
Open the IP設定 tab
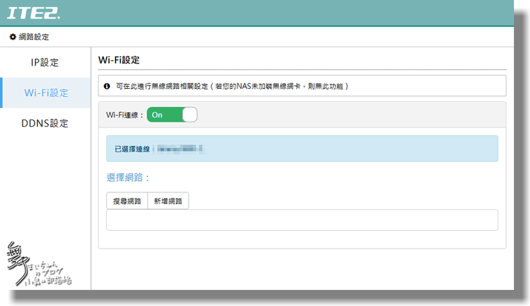coord(45,63)
